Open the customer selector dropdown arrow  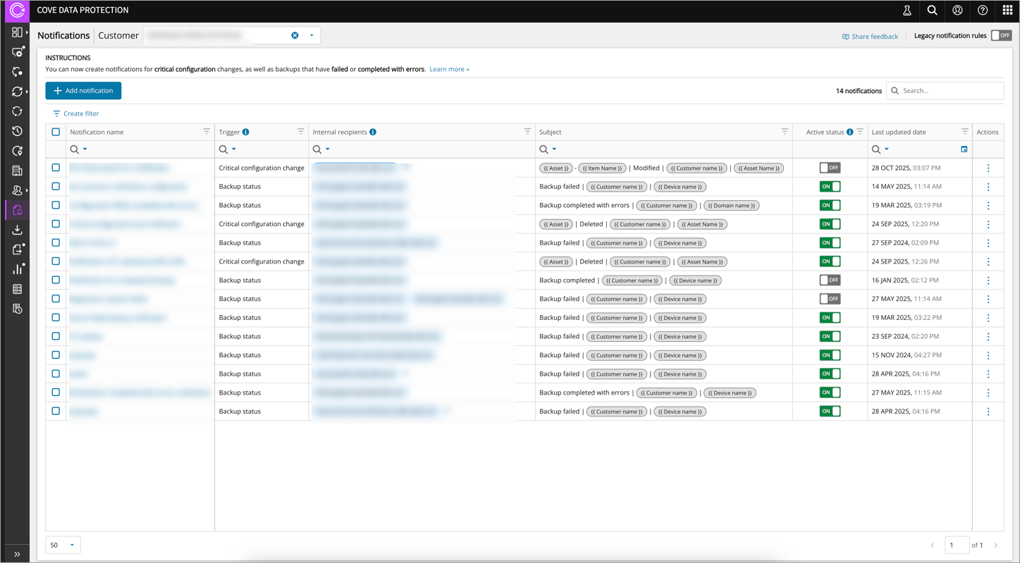[312, 35]
